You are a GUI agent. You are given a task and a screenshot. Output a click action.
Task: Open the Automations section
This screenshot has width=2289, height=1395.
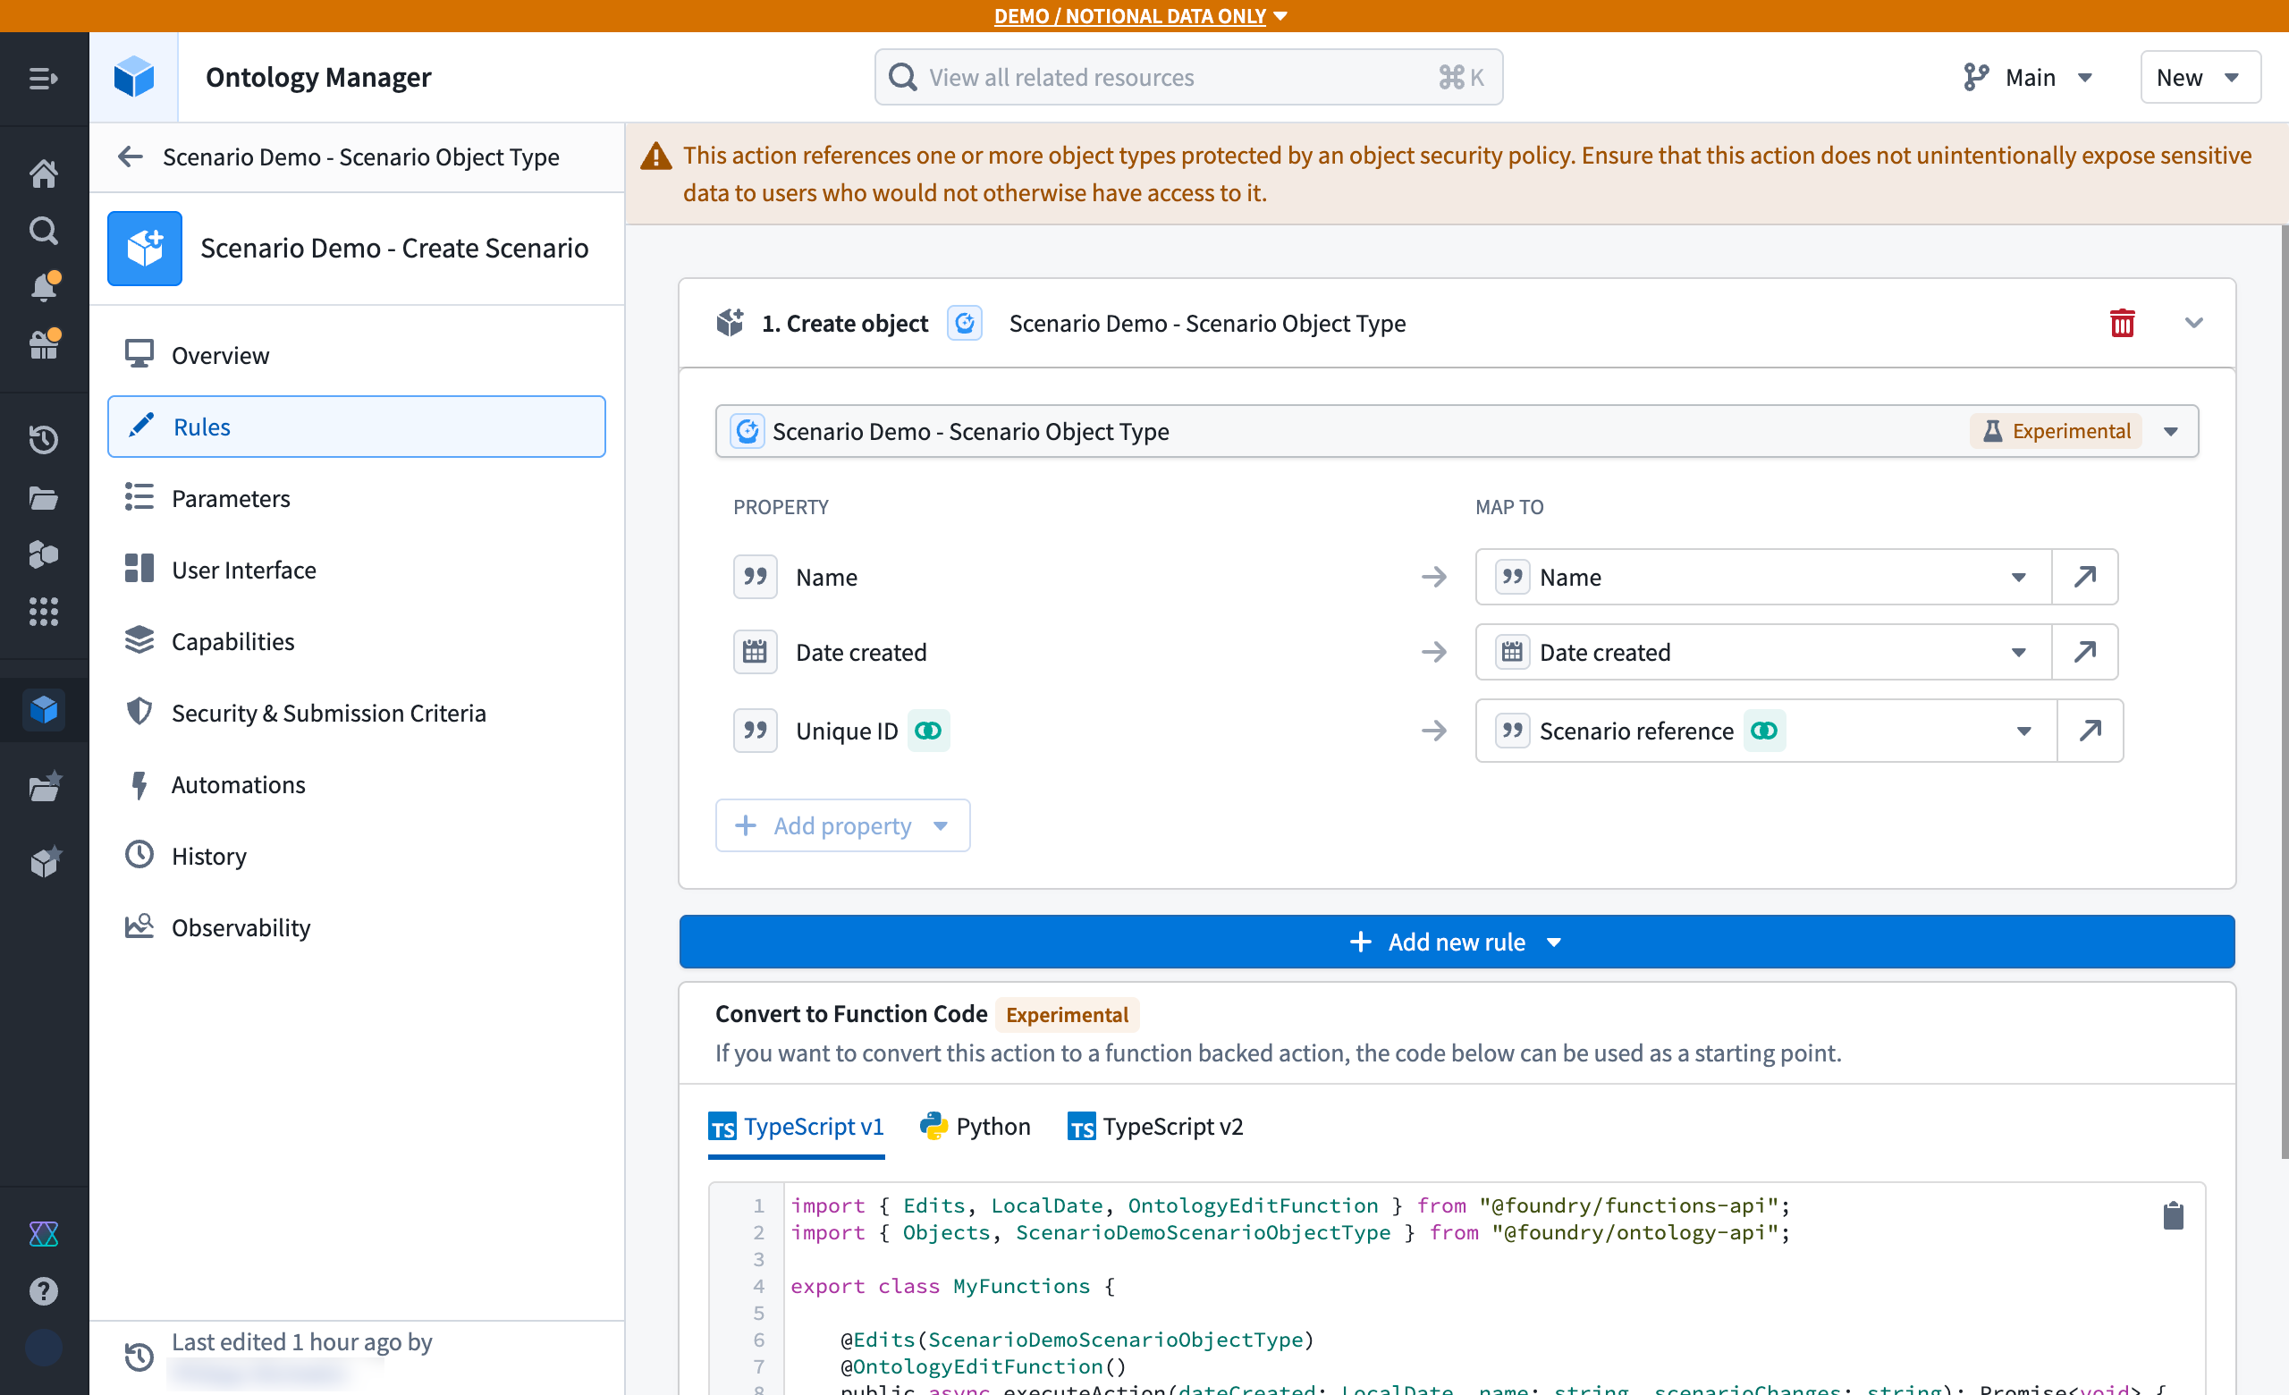click(x=356, y=784)
